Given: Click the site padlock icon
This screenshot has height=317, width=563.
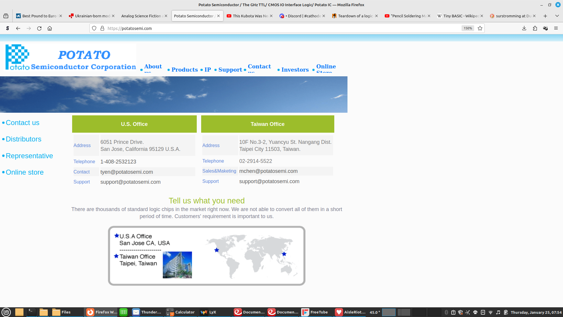Looking at the screenshot, I should click(102, 28).
